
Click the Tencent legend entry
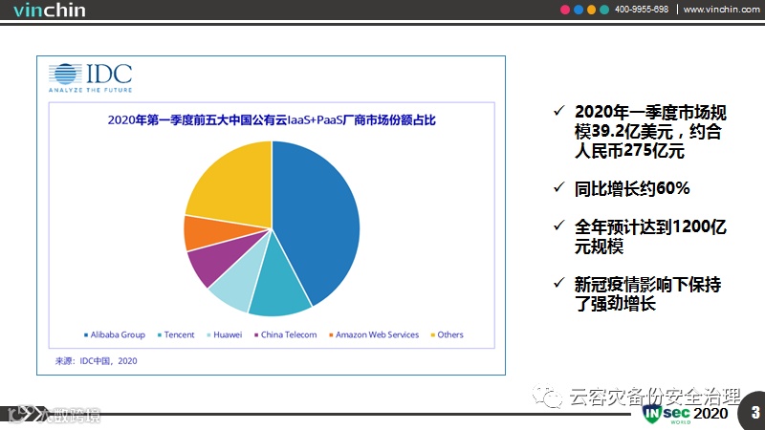pos(176,335)
